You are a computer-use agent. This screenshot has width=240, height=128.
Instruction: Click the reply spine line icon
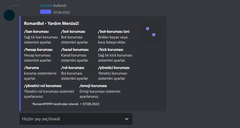click(14, 7)
